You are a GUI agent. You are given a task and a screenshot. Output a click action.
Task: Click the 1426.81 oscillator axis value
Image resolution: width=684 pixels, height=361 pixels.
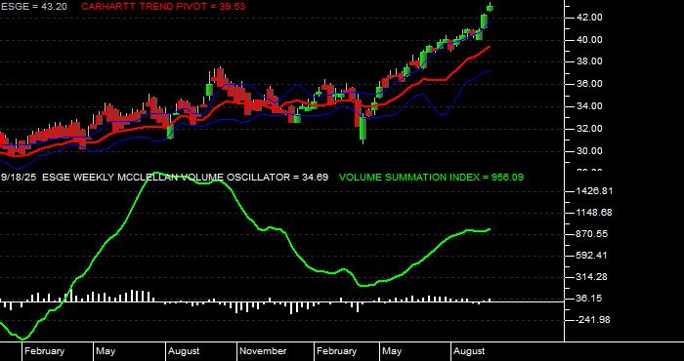[594, 191]
